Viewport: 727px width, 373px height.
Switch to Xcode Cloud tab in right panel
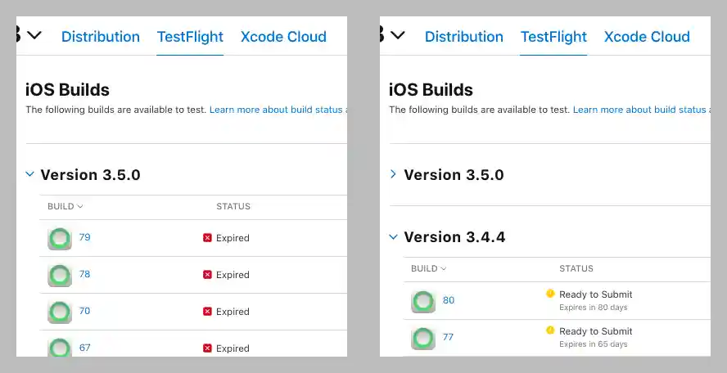pyautogui.click(x=647, y=37)
